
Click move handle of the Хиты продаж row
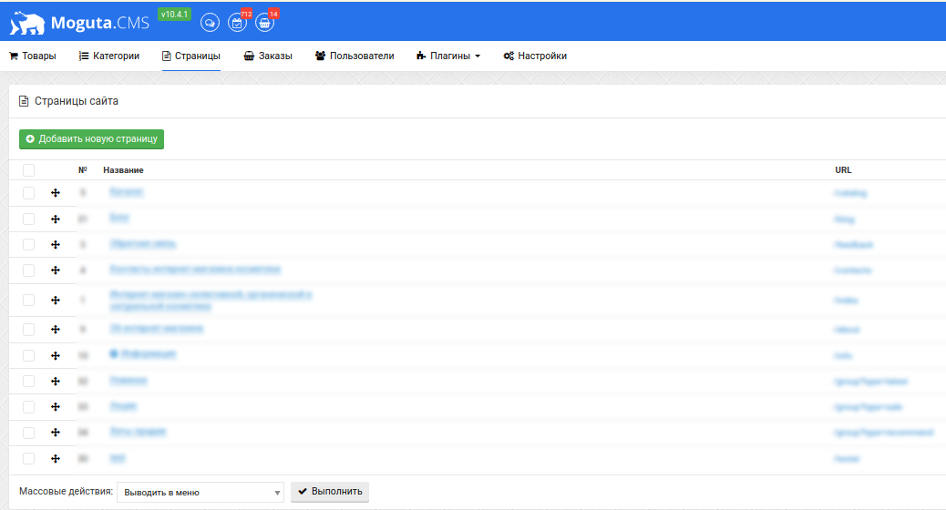coord(56,433)
